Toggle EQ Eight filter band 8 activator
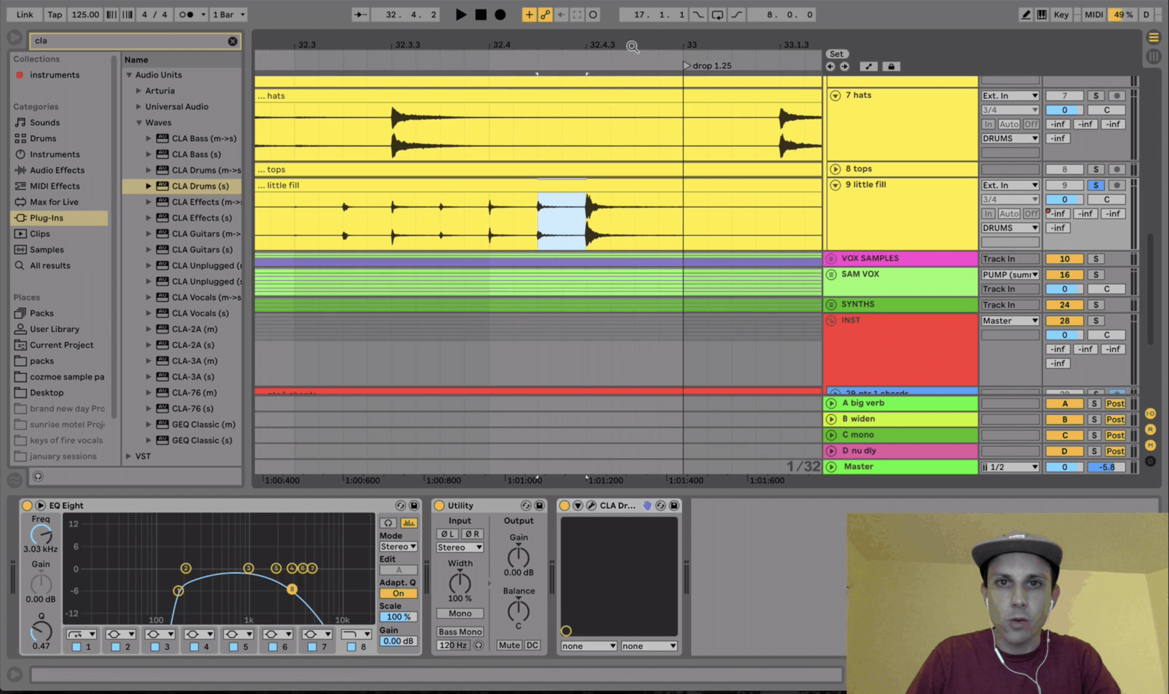This screenshot has height=694, width=1169. (x=351, y=647)
